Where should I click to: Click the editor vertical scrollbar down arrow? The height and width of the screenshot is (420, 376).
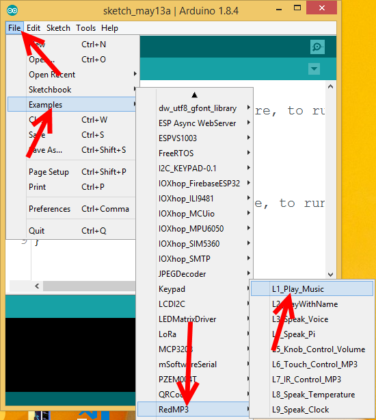(x=331, y=274)
